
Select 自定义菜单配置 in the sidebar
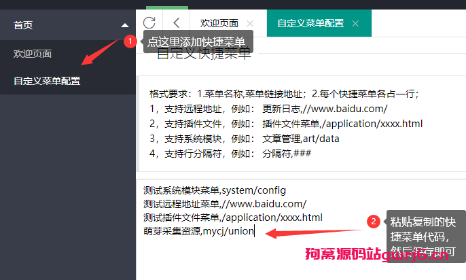point(47,81)
